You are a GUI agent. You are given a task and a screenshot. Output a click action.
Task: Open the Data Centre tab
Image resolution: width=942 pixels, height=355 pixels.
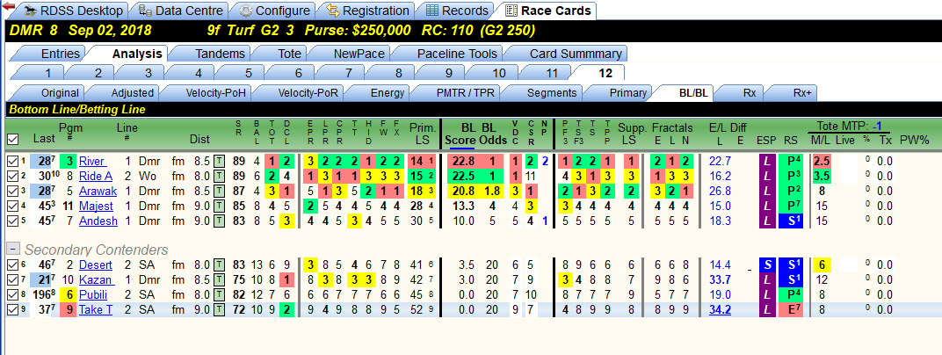pyautogui.click(x=182, y=11)
